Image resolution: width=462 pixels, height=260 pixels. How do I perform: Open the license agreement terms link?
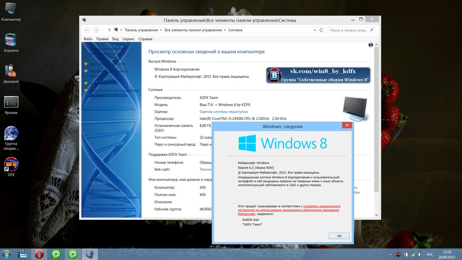tap(321, 206)
